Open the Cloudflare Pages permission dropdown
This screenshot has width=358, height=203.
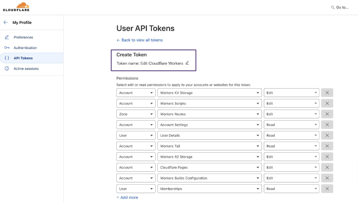point(210,168)
